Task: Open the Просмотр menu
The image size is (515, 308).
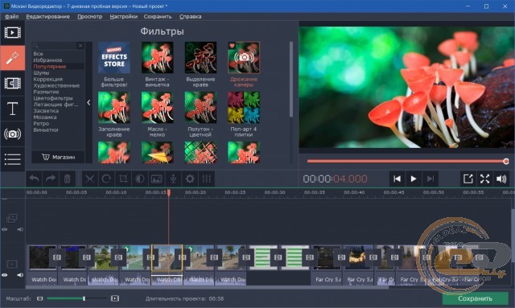Action: point(89,16)
